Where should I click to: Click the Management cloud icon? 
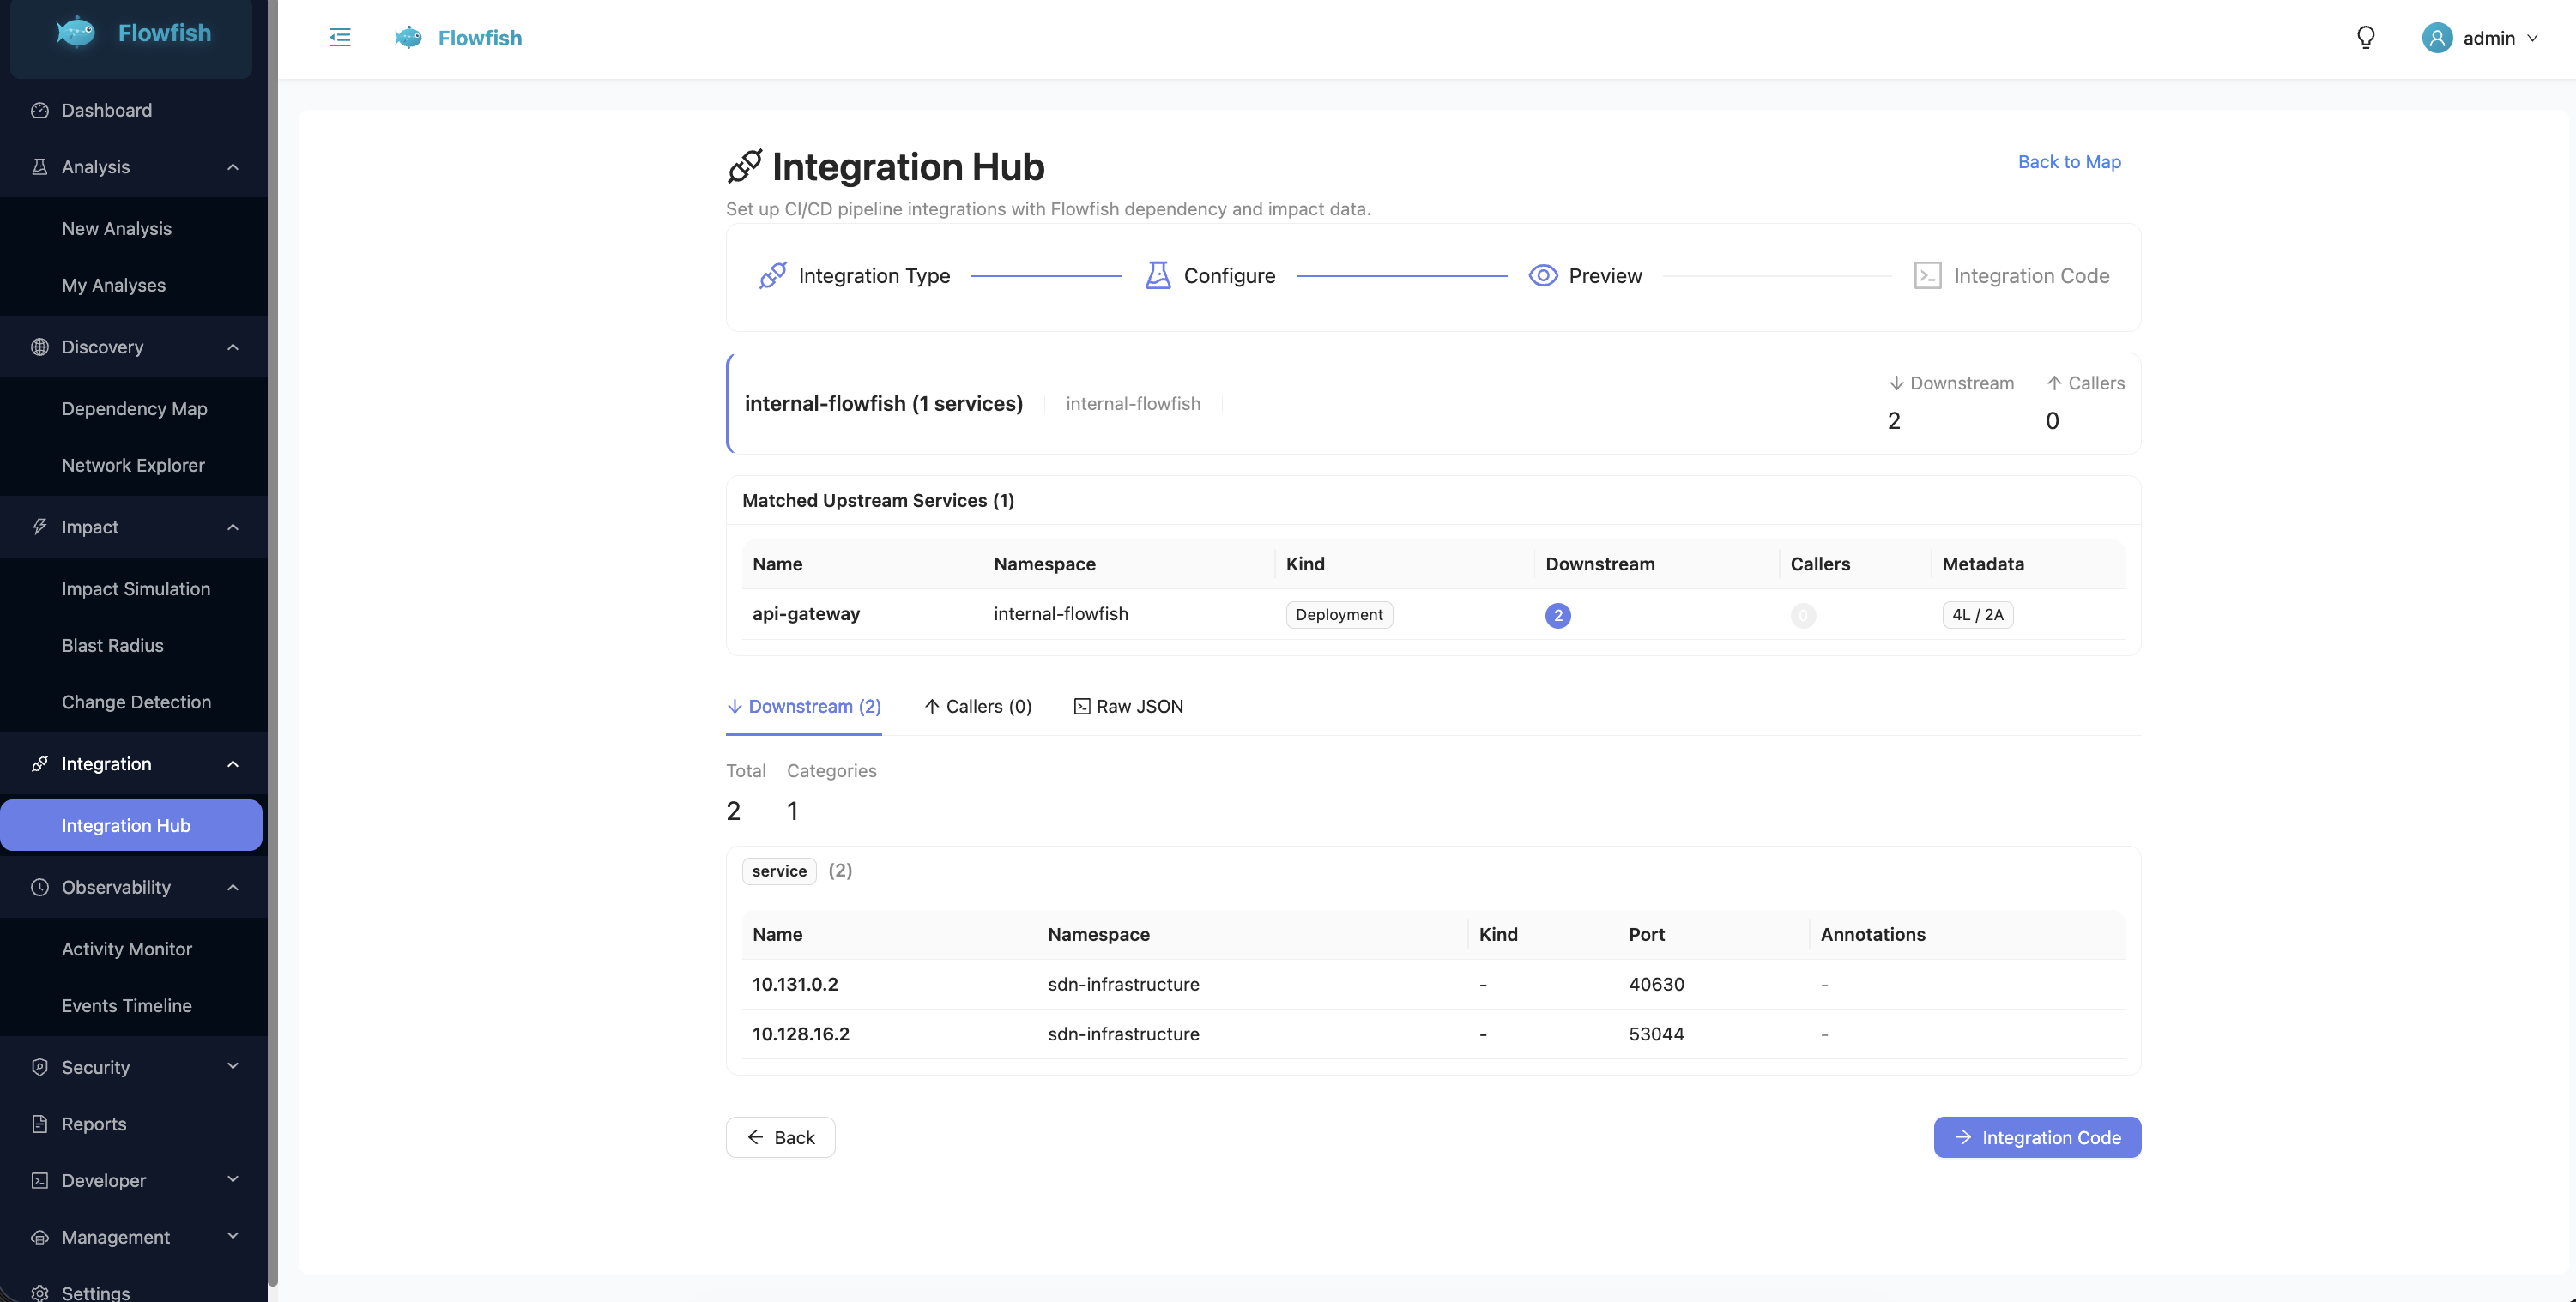point(40,1237)
